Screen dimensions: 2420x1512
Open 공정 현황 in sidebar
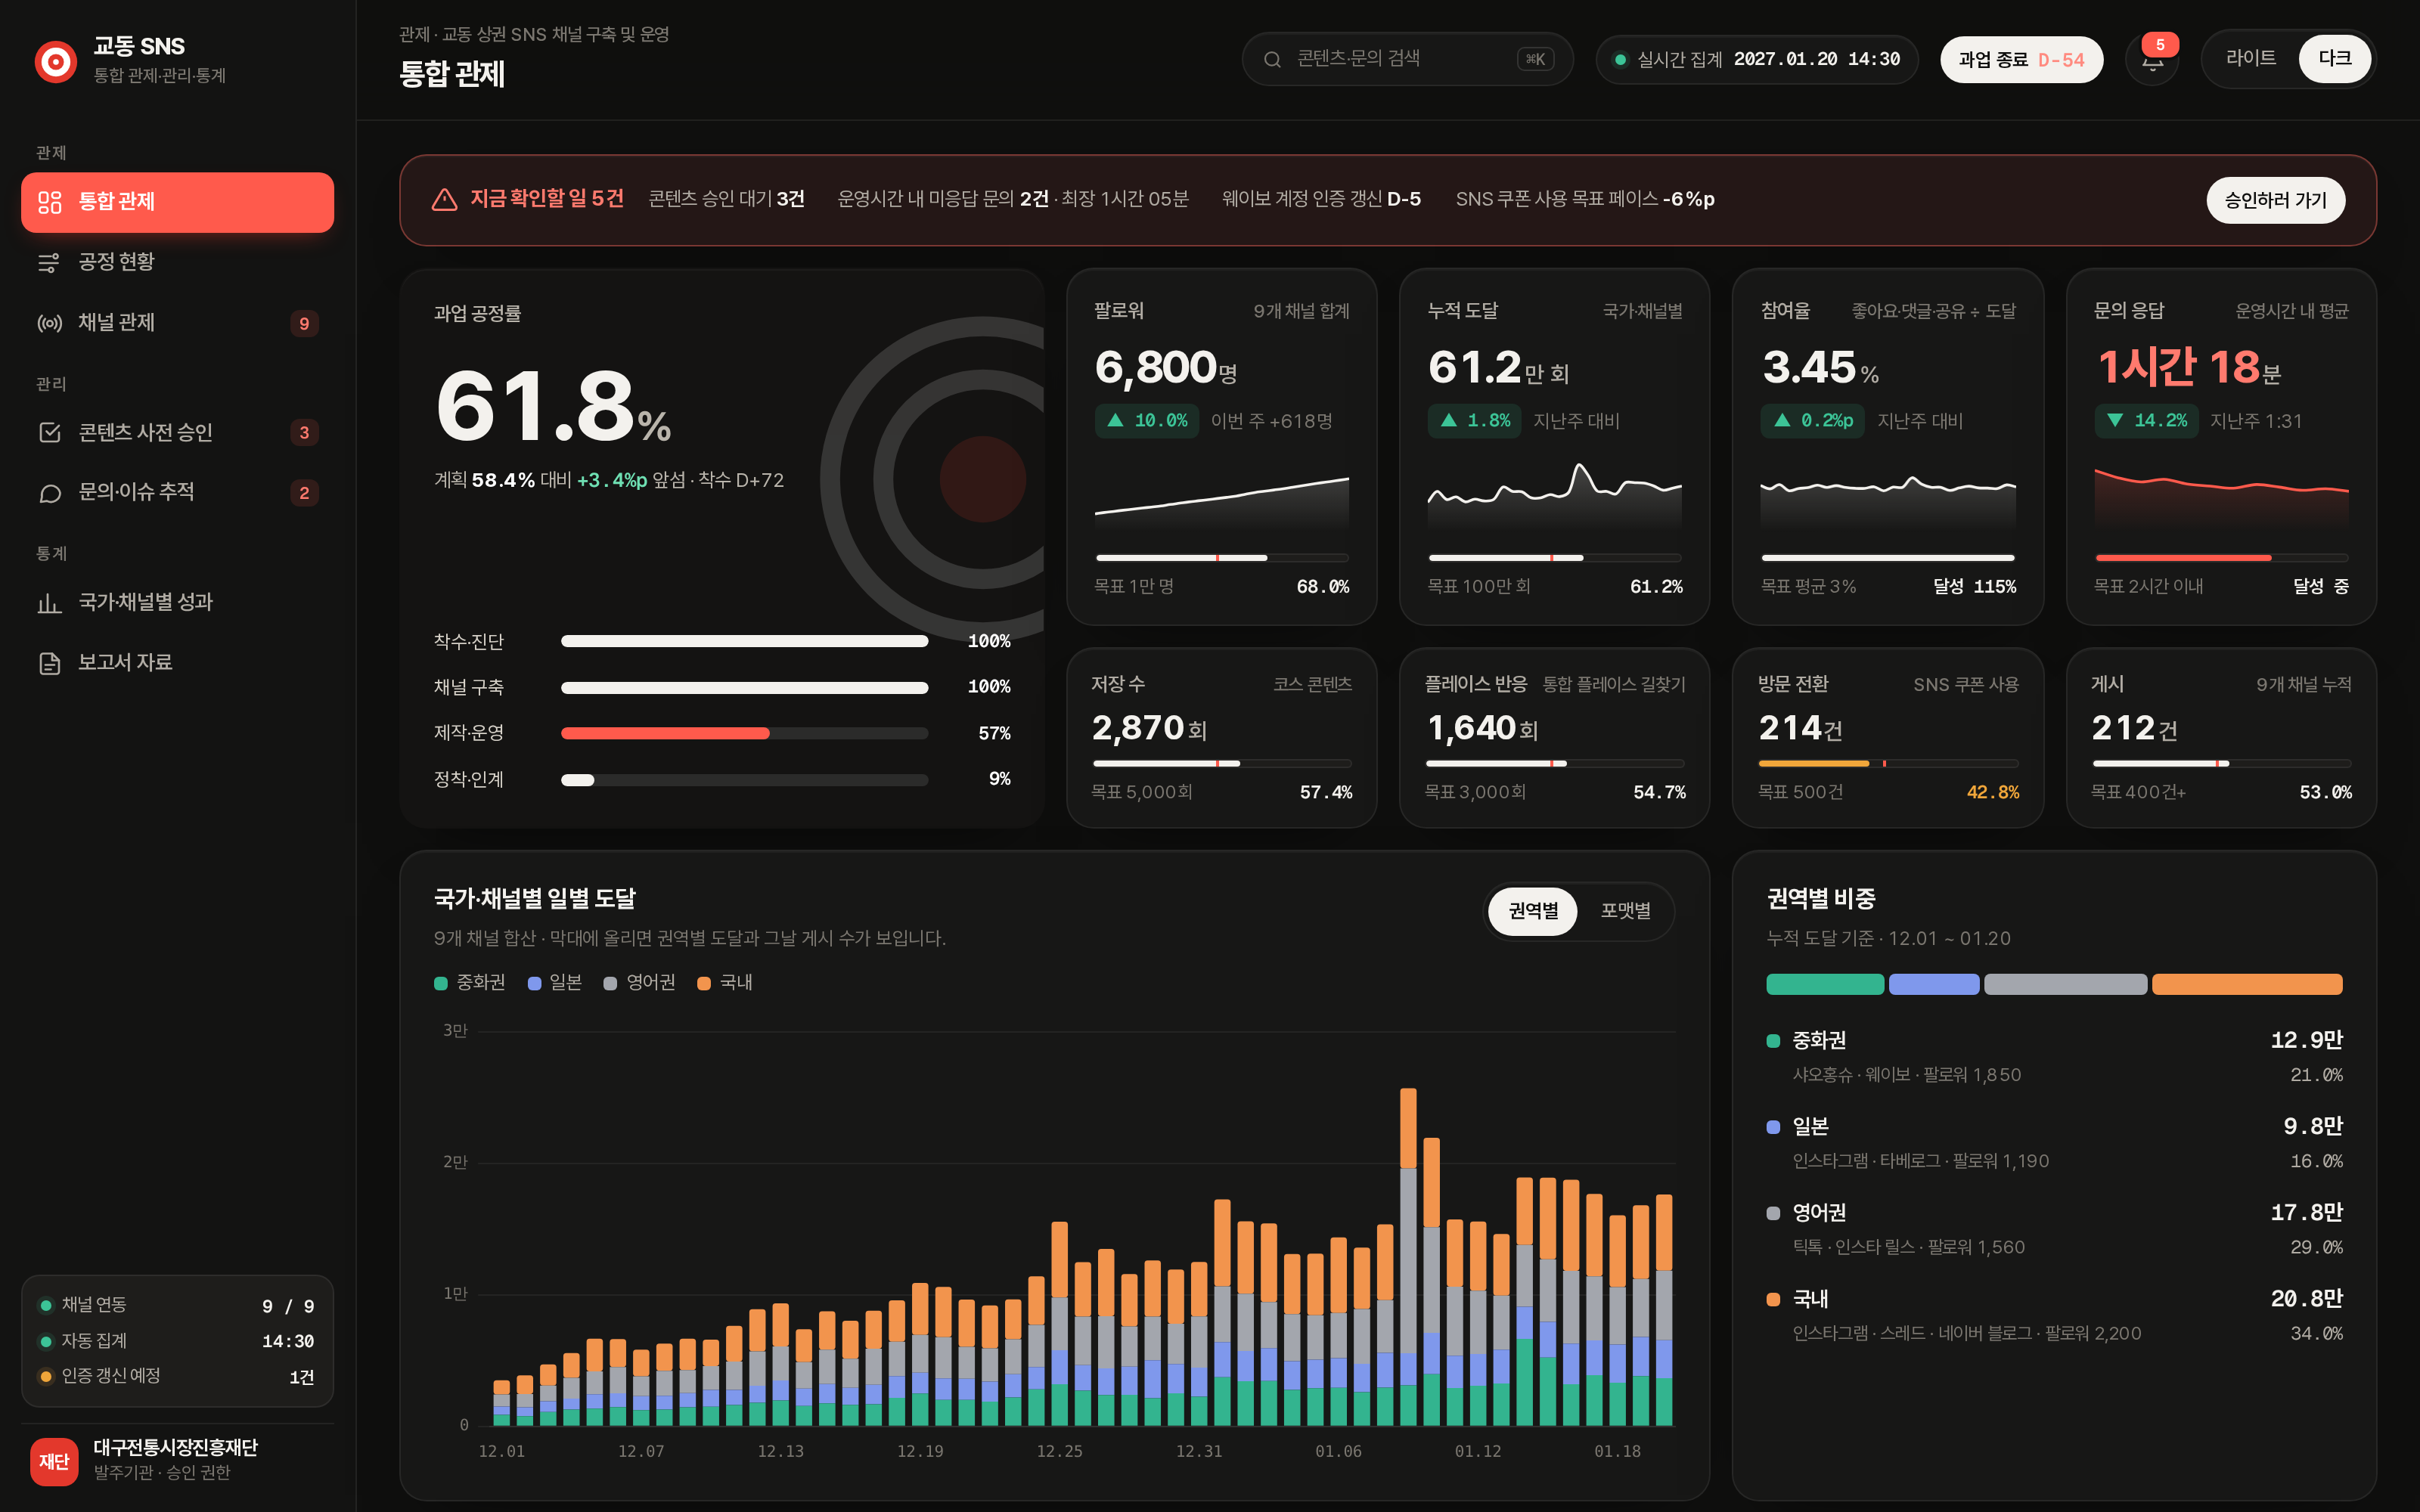[177, 262]
